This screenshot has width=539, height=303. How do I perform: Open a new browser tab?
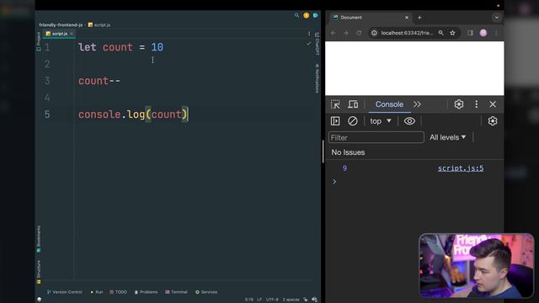(x=419, y=17)
